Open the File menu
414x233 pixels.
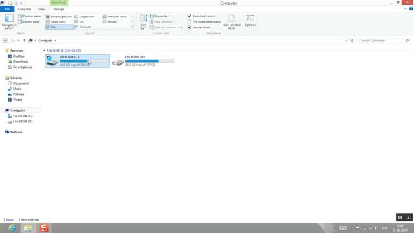click(x=7, y=9)
